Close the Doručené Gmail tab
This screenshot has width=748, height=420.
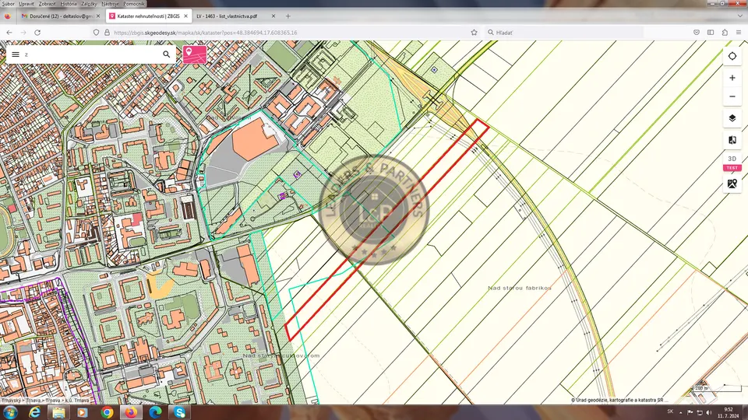98,16
